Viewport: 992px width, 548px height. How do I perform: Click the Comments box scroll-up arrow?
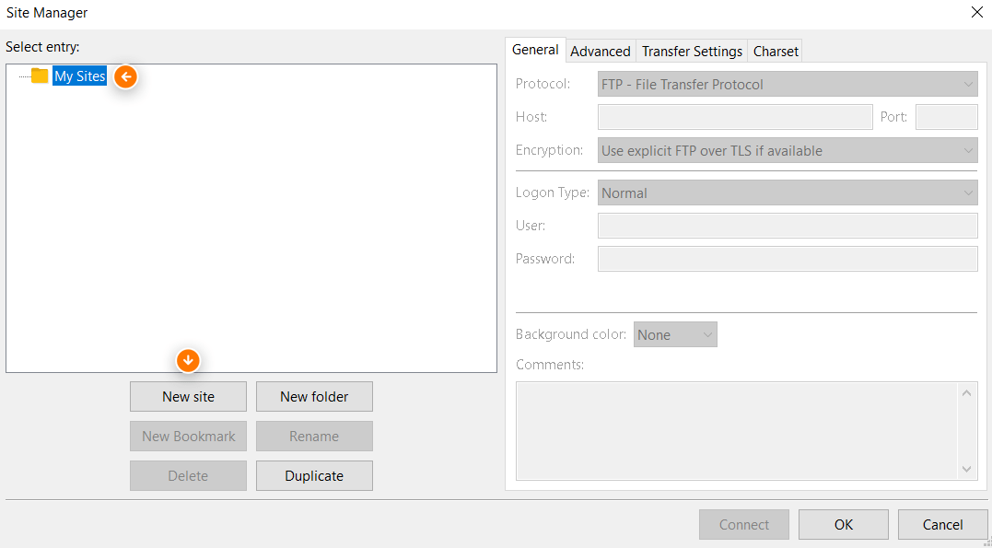click(967, 391)
